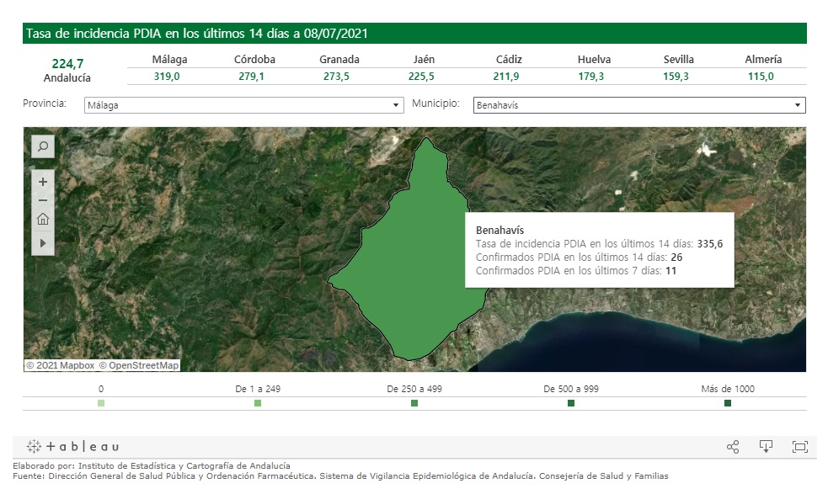
Task: Click the De 500 a 999 legend swatch
Action: 571,403
